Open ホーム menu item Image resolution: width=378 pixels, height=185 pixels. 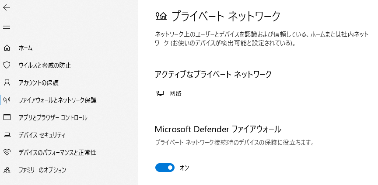25,48
